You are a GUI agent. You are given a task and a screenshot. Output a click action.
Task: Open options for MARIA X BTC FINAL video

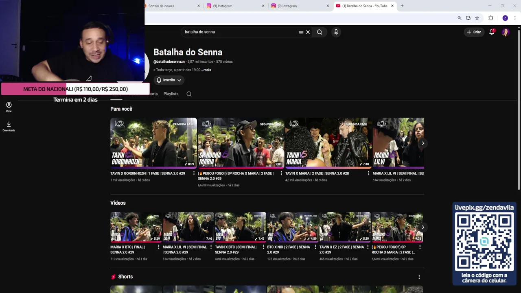(x=158, y=247)
